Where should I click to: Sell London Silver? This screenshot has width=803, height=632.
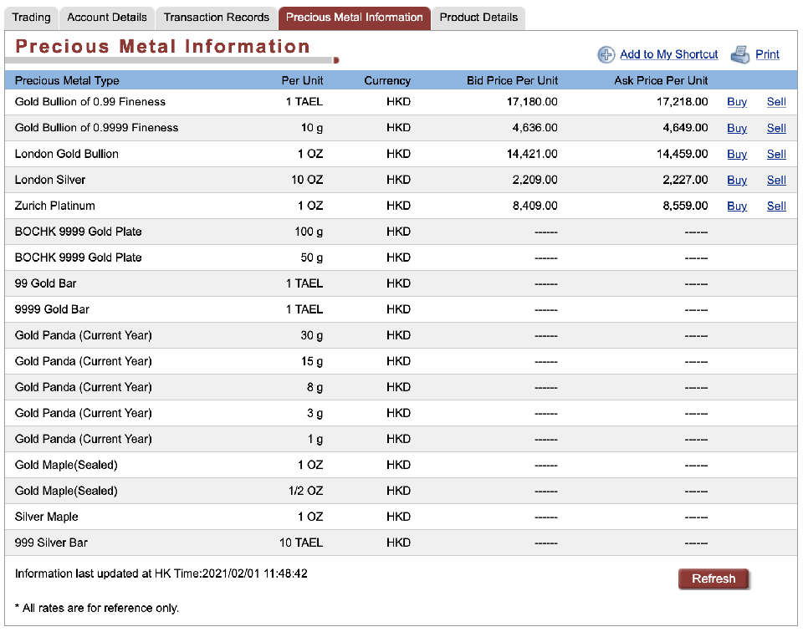coord(776,180)
